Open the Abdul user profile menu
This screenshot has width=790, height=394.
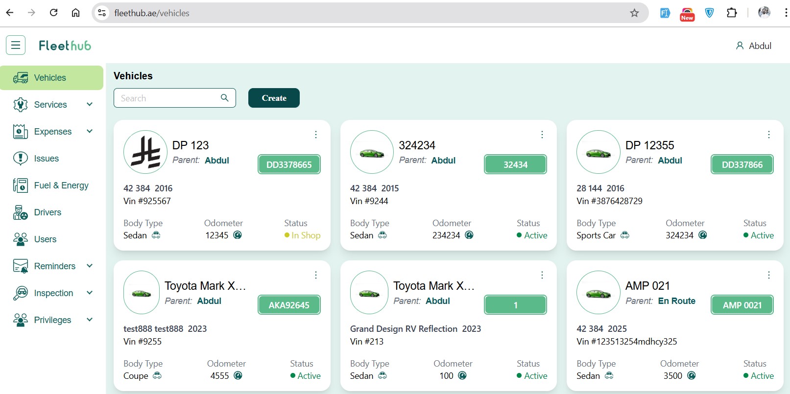753,46
